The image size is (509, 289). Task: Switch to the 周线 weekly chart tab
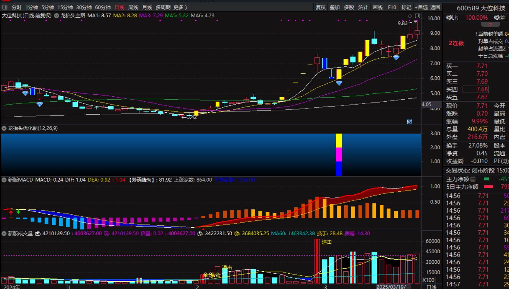pos(133,7)
